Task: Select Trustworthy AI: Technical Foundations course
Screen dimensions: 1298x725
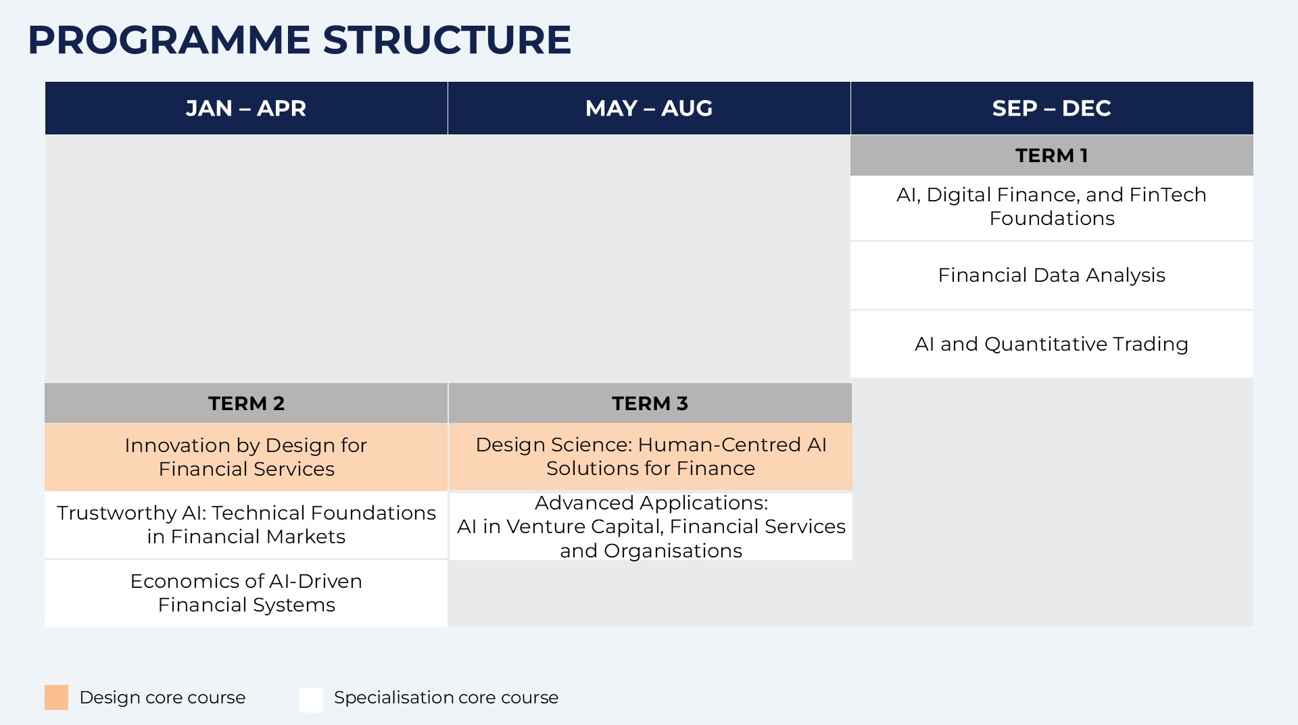Action: point(246,524)
